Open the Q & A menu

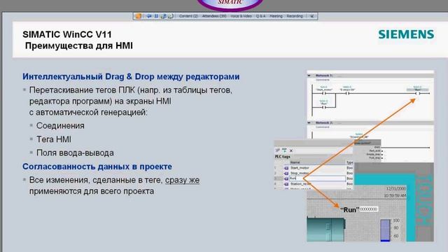[260, 16]
